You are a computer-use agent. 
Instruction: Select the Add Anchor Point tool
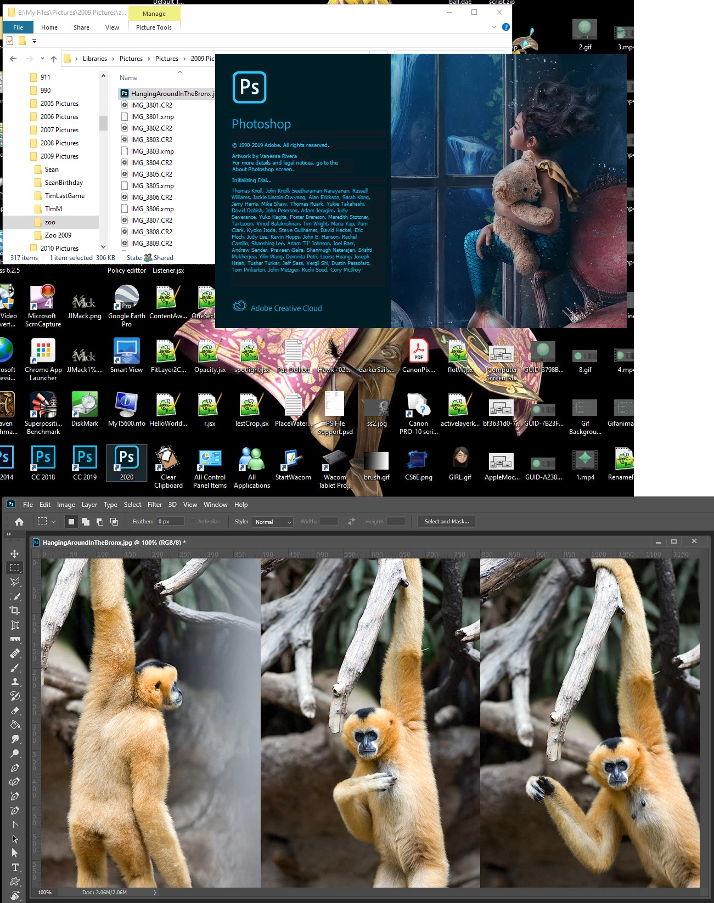coord(15,796)
